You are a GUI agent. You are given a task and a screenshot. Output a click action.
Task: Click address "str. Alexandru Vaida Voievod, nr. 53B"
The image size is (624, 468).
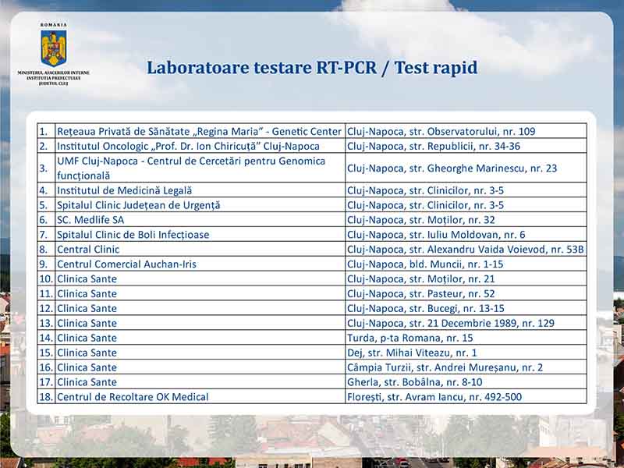497,250
